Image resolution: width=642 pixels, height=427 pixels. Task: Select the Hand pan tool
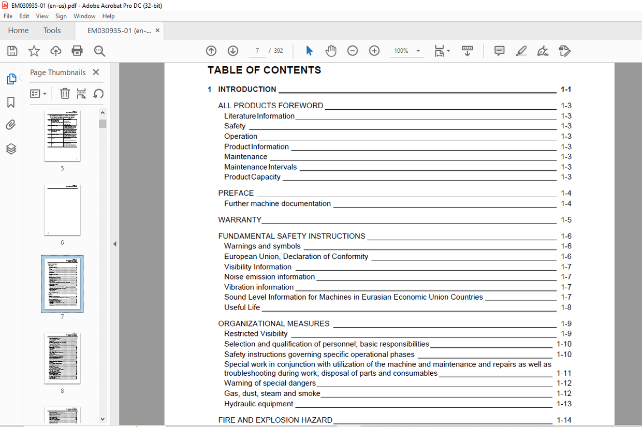(x=331, y=51)
